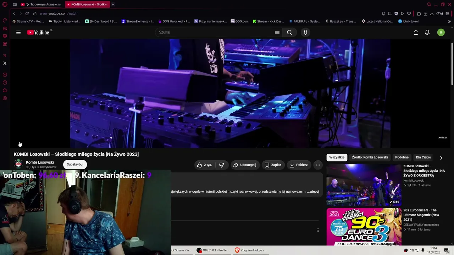Open the GOG.com bookmark
This screenshot has height=255, width=454.
[239, 21]
